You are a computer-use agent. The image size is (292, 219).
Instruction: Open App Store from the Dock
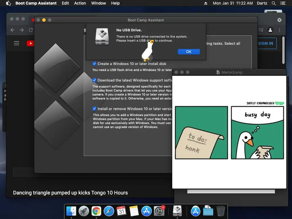(147, 211)
